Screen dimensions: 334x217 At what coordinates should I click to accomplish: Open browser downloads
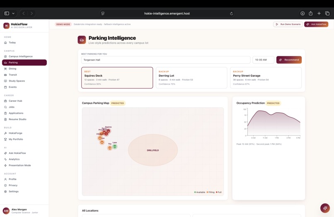303,13
